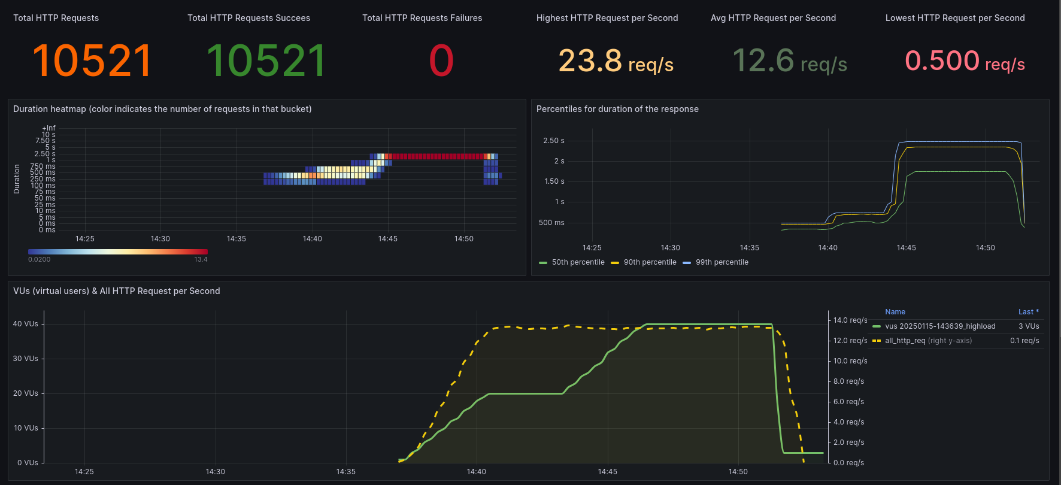Click the 3 VUs last value

coord(1029,326)
